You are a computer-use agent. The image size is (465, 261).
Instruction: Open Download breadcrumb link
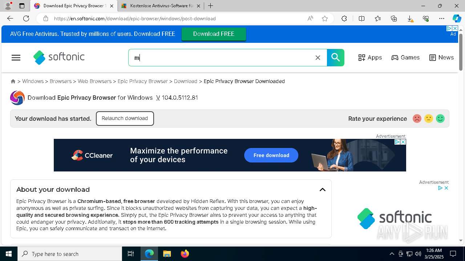pos(186,81)
